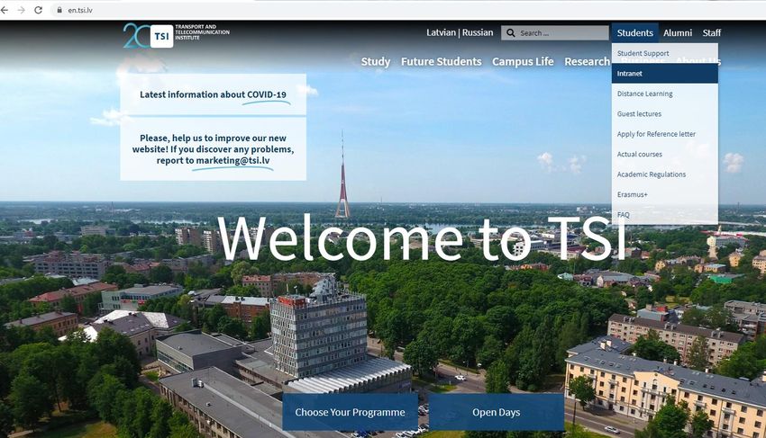Screen dimensions: 766x438
Task: Click the Welcome to TSI heading
Action: pyautogui.click(x=422, y=237)
